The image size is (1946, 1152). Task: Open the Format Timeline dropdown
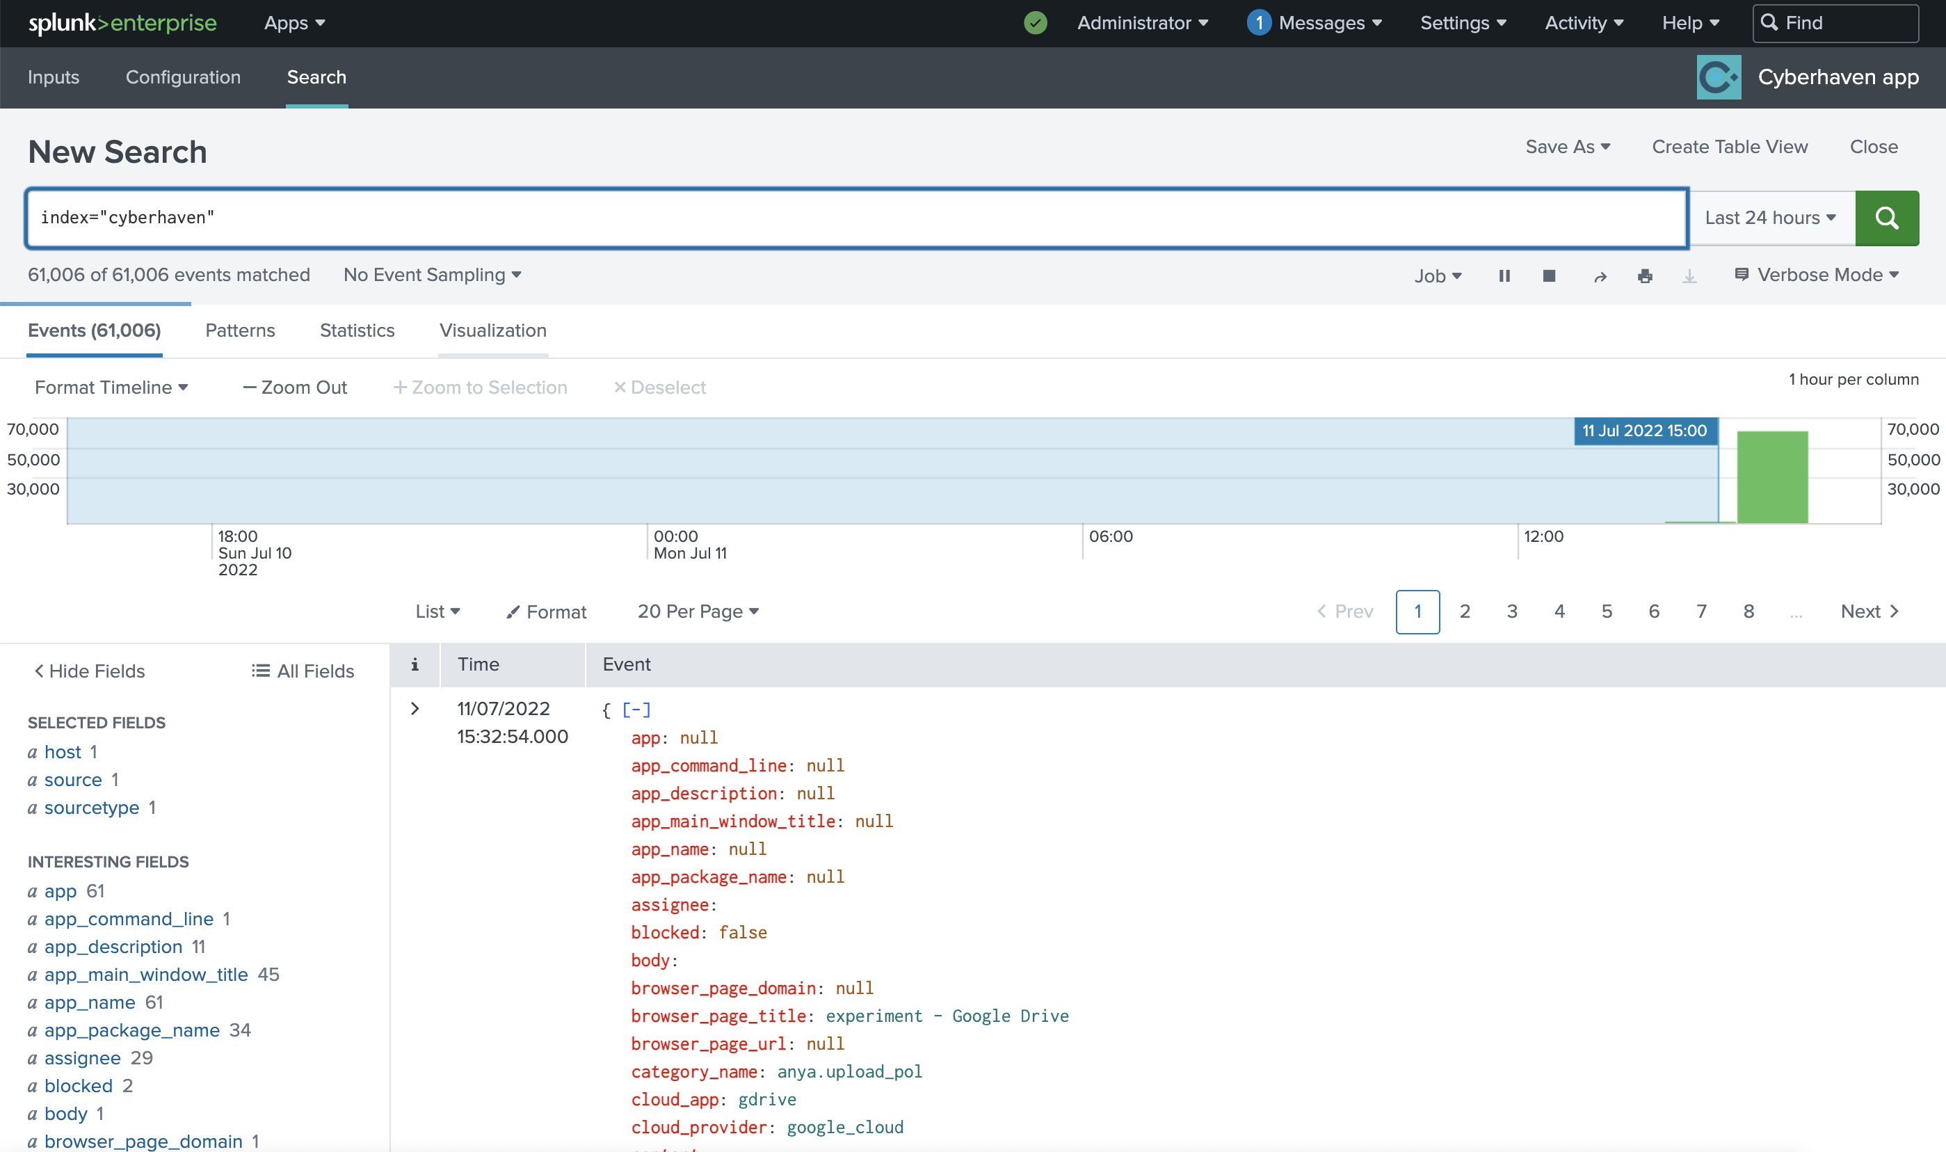coord(111,387)
